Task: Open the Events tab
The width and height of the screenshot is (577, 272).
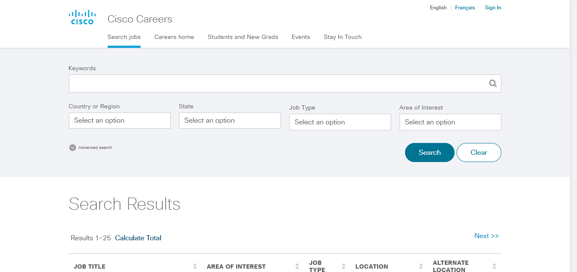Action: [x=301, y=37]
